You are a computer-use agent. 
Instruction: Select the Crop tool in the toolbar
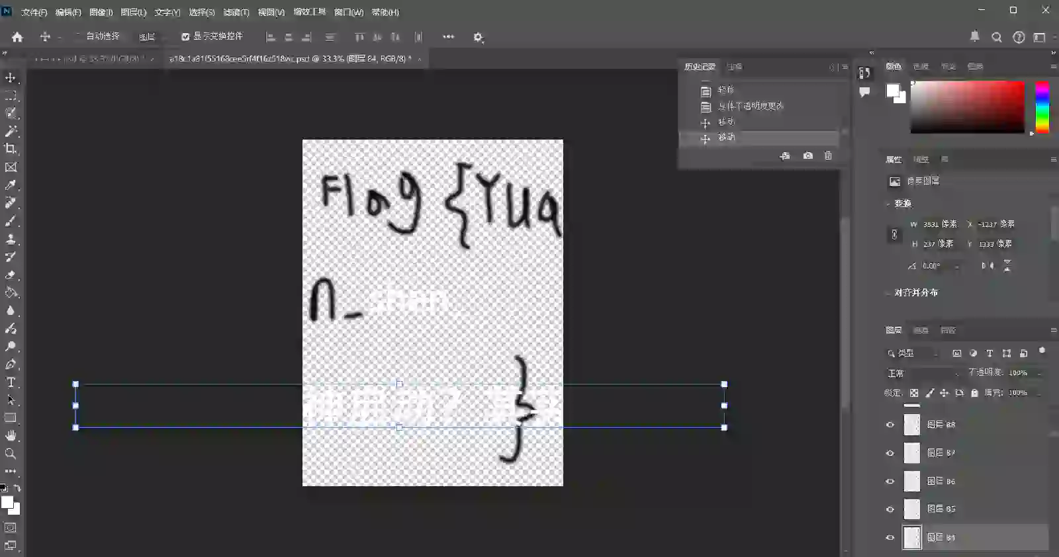(11, 149)
